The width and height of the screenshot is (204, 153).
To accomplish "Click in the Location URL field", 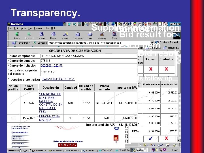I will click(x=99, y=42).
